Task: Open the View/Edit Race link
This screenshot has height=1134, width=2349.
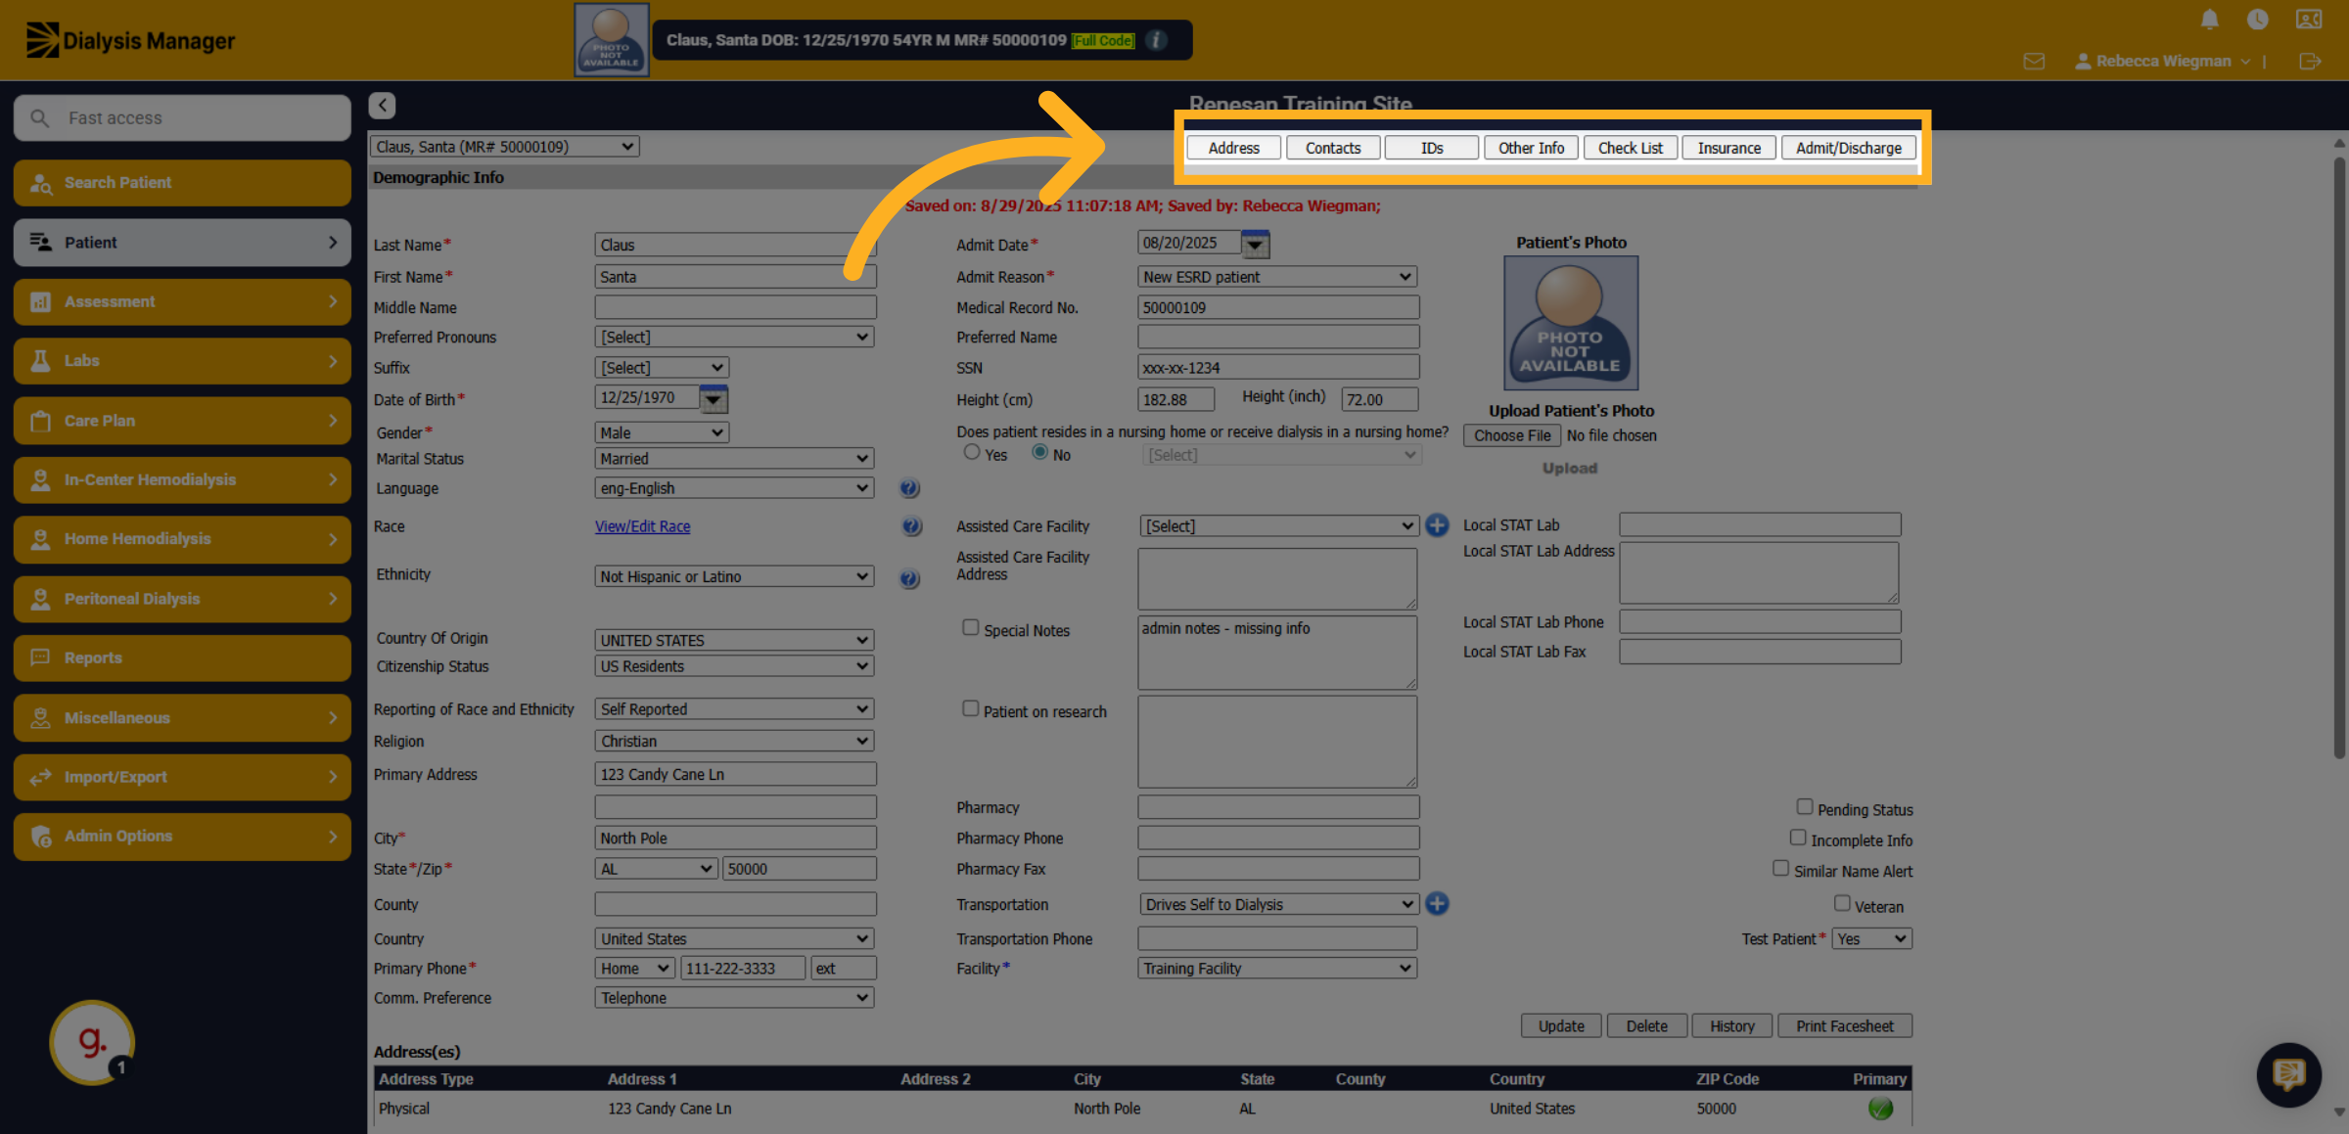Action: 642,526
